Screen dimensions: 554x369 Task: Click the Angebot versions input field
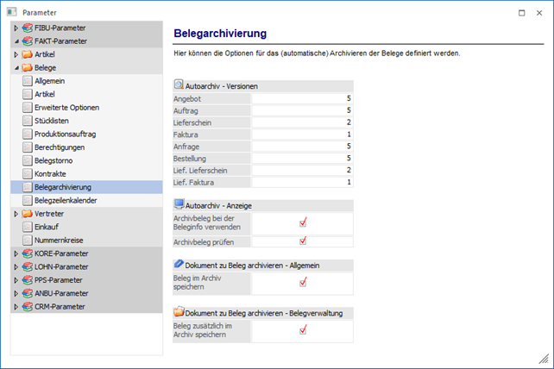[x=301, y=99]
